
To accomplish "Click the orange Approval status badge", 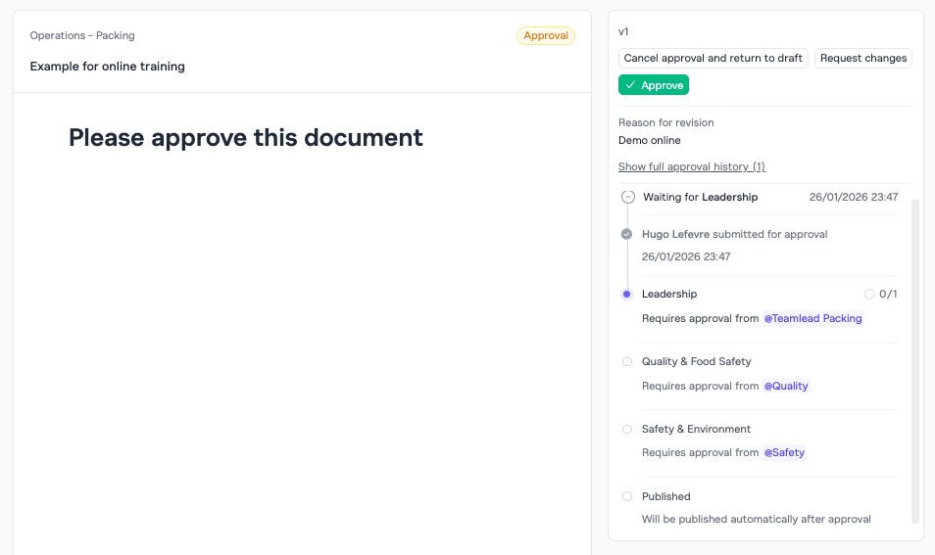I will click(546, 35).
